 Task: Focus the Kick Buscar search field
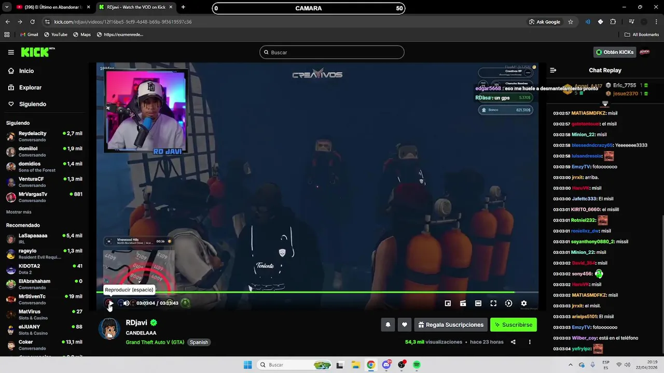point(332,52)
